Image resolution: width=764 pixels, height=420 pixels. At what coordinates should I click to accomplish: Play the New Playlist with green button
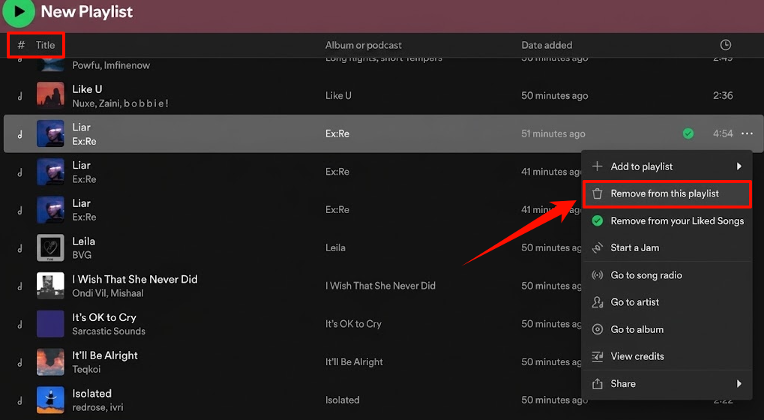(x=19, y=12)
